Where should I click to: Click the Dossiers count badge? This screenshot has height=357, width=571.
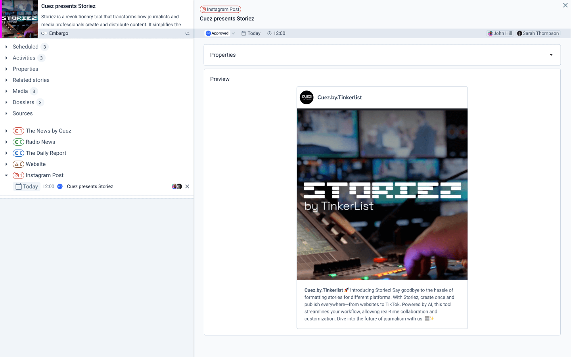(x=40, y=102)
